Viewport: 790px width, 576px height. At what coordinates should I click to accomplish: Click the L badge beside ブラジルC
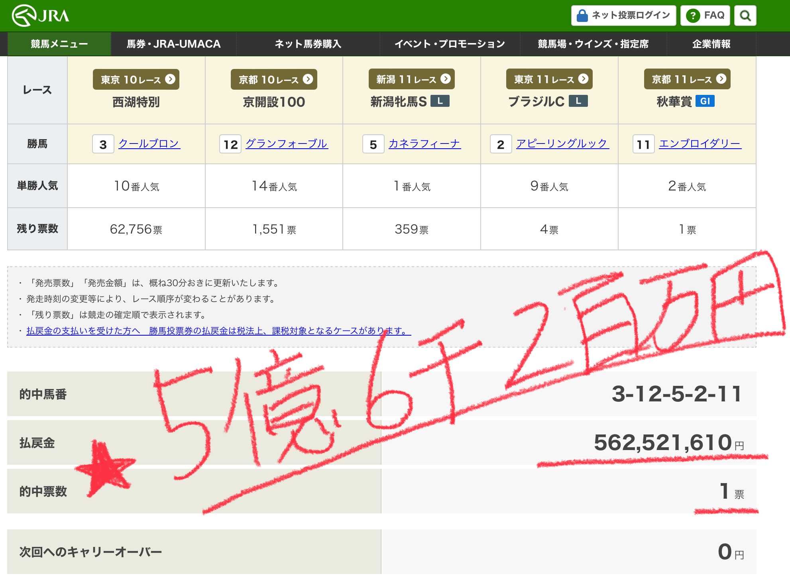pos(578,101)
